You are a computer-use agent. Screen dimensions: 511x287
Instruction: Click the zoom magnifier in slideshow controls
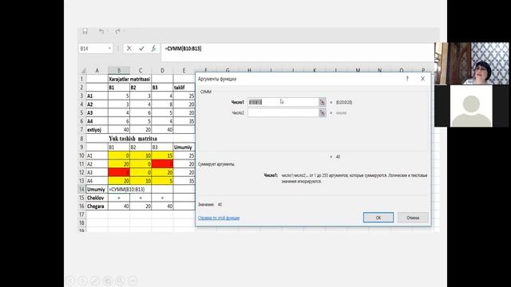[120, 281]
